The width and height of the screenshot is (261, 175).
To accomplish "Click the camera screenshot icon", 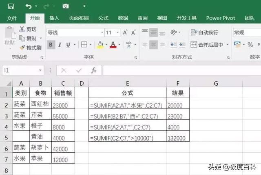I will 66,6.
